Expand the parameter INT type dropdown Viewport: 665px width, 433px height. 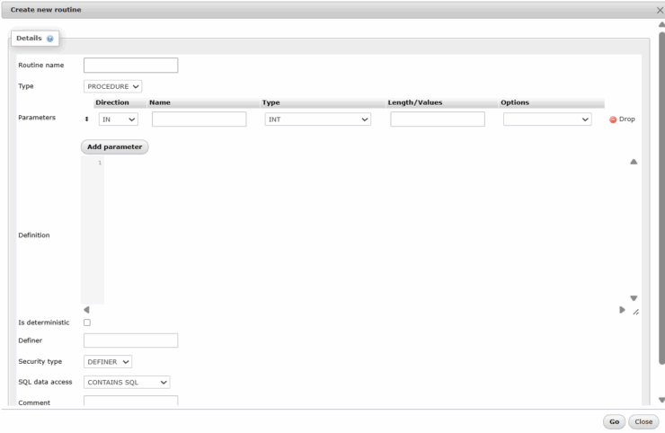[318, 119]
